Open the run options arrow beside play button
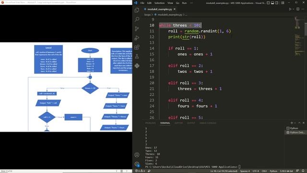This screenshot has width=307, height=173. [x=293, y=9]
